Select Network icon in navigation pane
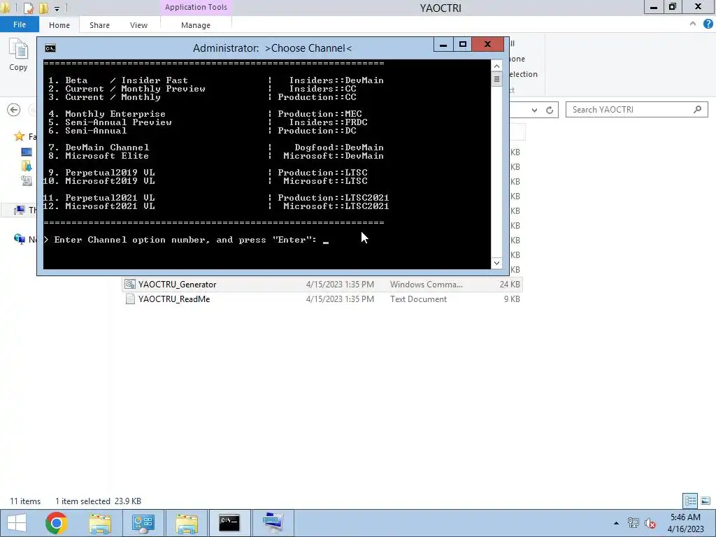This screenshot has height=537, width=716. 19,239
